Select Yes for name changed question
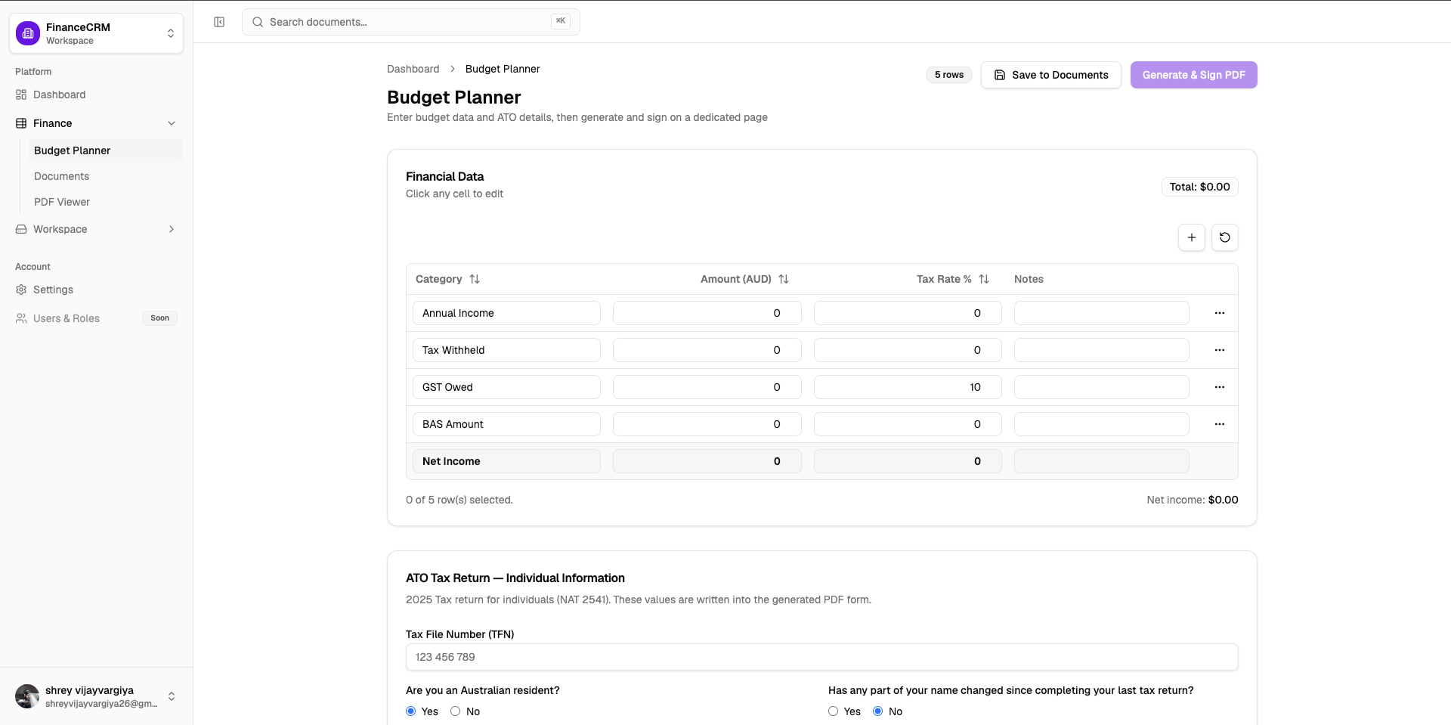 tap(833, 711)
